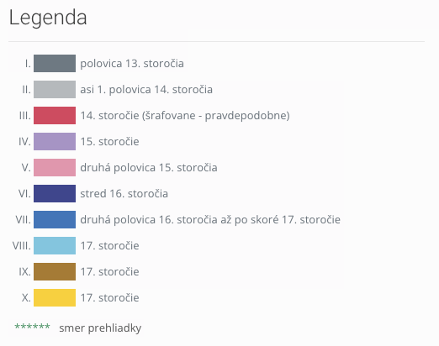
Task: Click the pink swatch for item V
Action: point(55,167)
